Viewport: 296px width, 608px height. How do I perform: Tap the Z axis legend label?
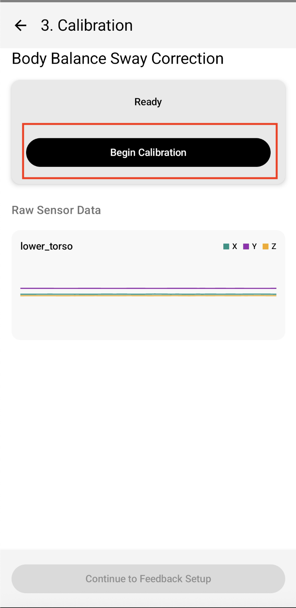(274, 246)
